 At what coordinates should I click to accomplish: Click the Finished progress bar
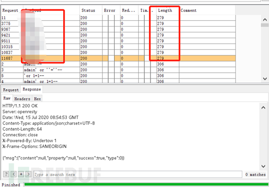click(146, 184)
